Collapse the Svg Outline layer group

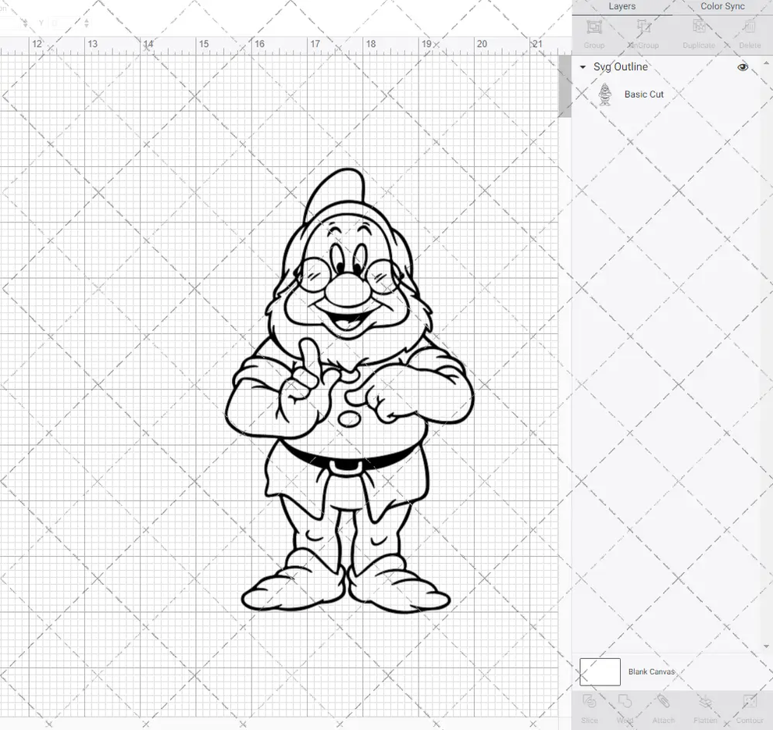(x=581, y=67)
